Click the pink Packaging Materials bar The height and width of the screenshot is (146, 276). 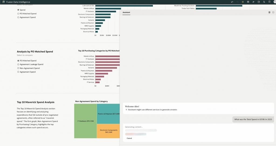coord(100,77)
